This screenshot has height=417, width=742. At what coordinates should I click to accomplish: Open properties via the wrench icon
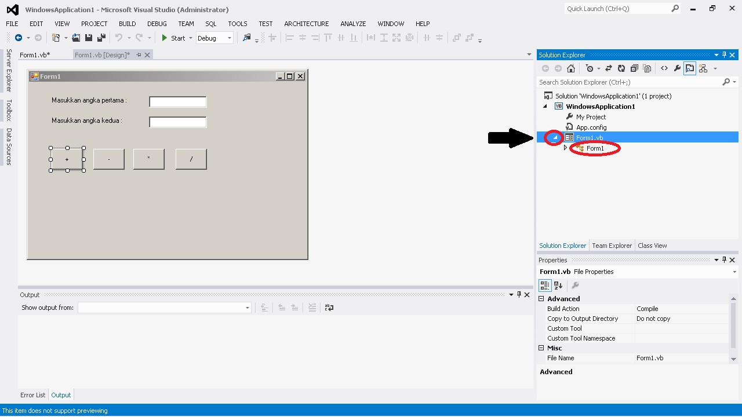click(x=676, y=68)
